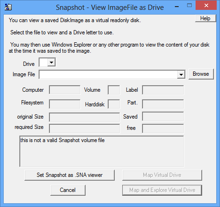Viewport: 220px width, 207px height.
Task: Click the Snapshot app icon in title bar
Action: click(8, 7)
